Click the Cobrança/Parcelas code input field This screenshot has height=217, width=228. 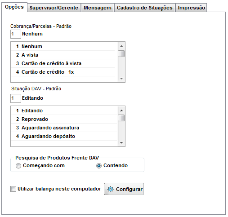point(16,34)
